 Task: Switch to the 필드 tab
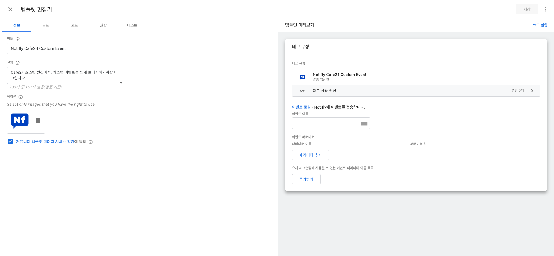pos(46,25)
